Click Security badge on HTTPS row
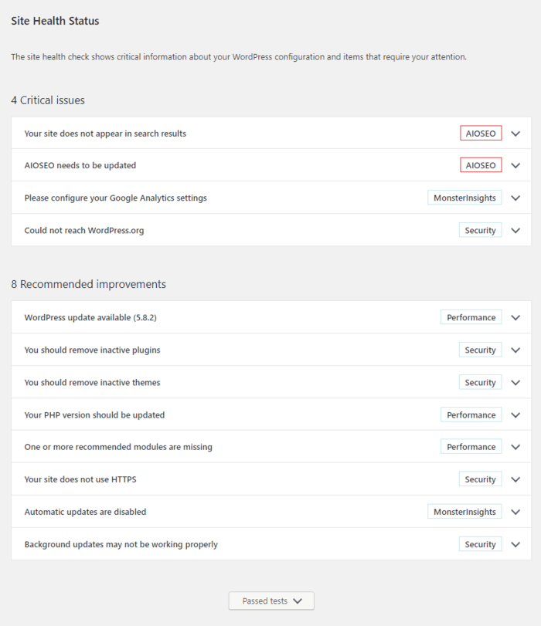The image size is (541, 626). pos(480,479)
